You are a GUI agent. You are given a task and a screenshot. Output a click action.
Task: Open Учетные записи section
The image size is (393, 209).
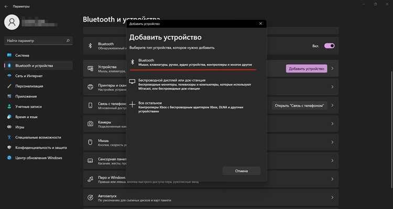point(38,107)
